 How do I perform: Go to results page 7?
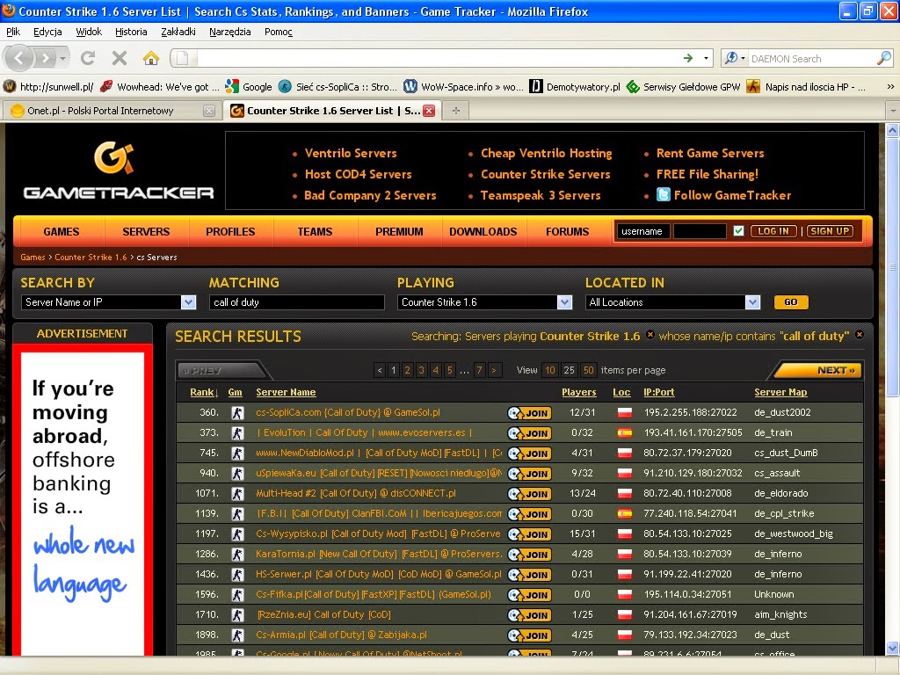pos(479,370)
